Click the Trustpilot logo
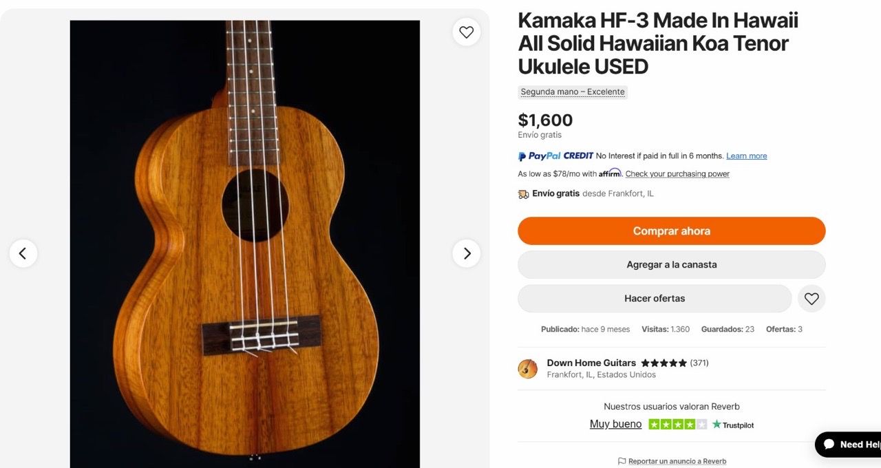The width and height of the screenshot is (881, 468). tap(733, 425)
